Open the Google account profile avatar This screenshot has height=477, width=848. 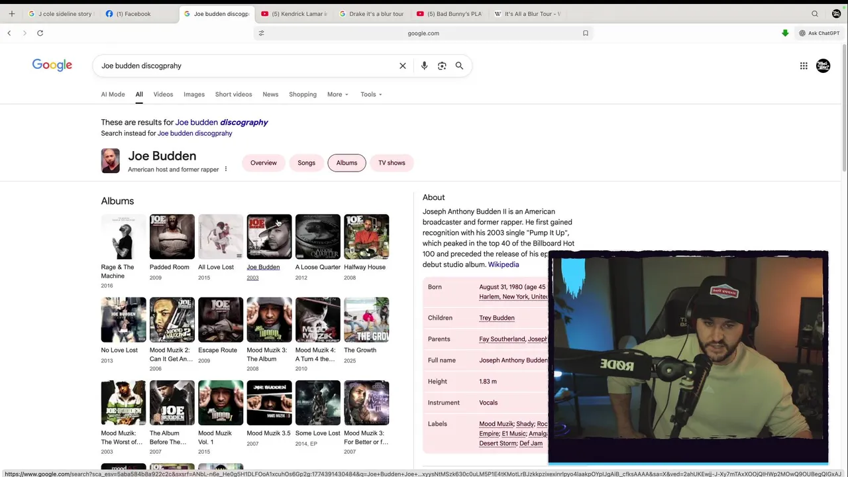coord(823,66)
